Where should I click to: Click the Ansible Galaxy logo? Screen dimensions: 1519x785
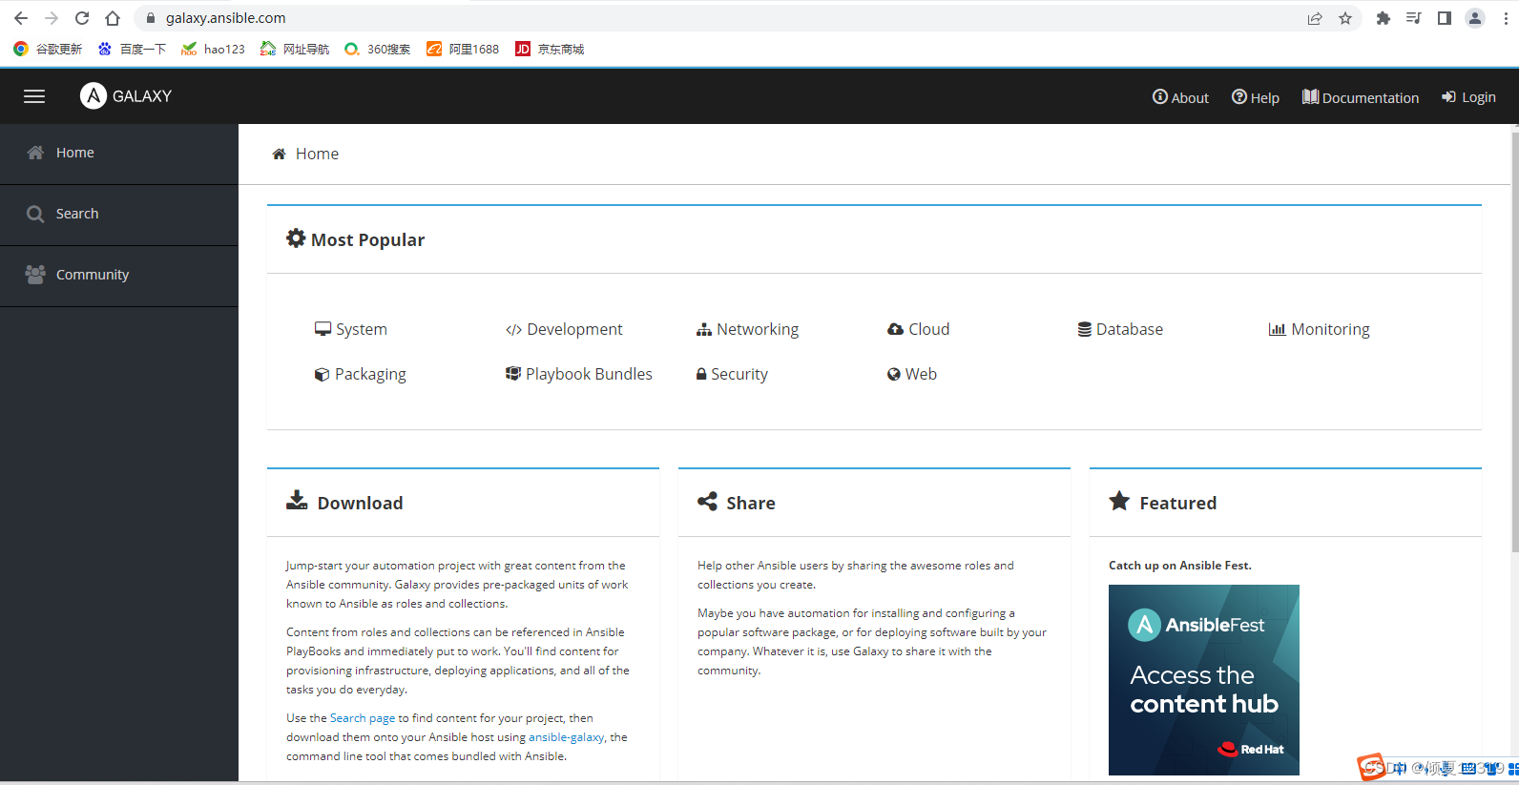(126, 96)
